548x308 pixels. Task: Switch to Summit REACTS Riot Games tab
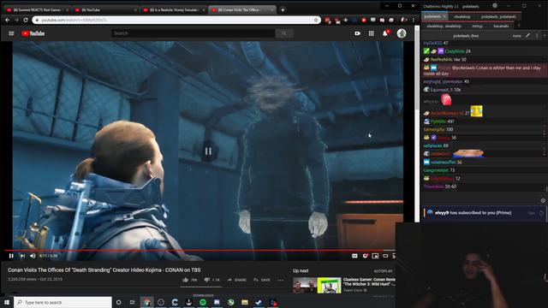[37, 9]
